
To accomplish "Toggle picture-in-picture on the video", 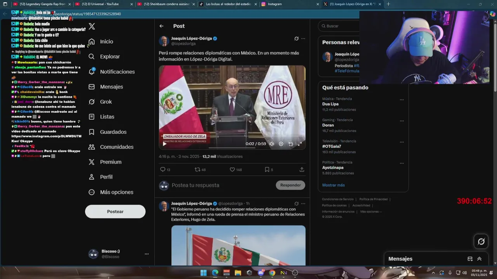I will pyautogui.click(x=290, y=144).
